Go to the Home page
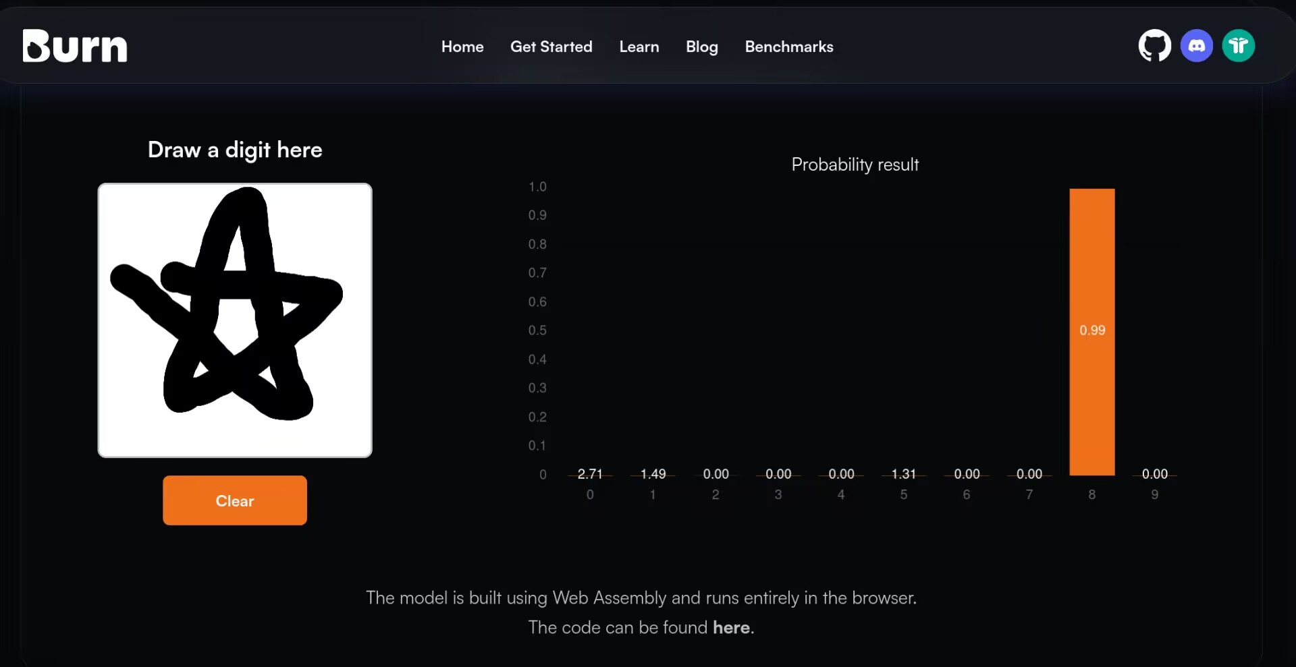The image size is (1296, 667). point(462,47)
